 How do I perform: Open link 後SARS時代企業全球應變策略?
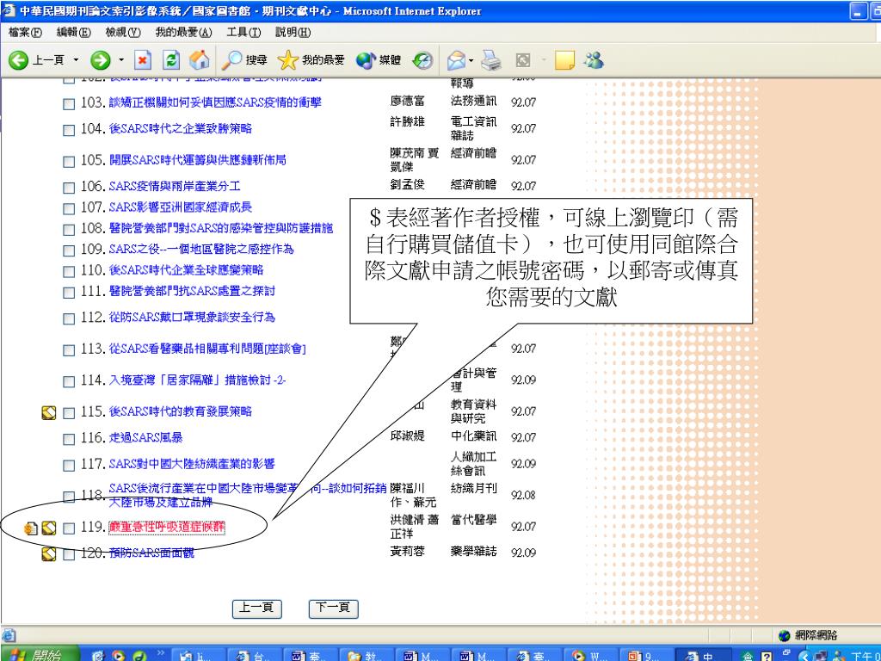(x=186, y=269)
